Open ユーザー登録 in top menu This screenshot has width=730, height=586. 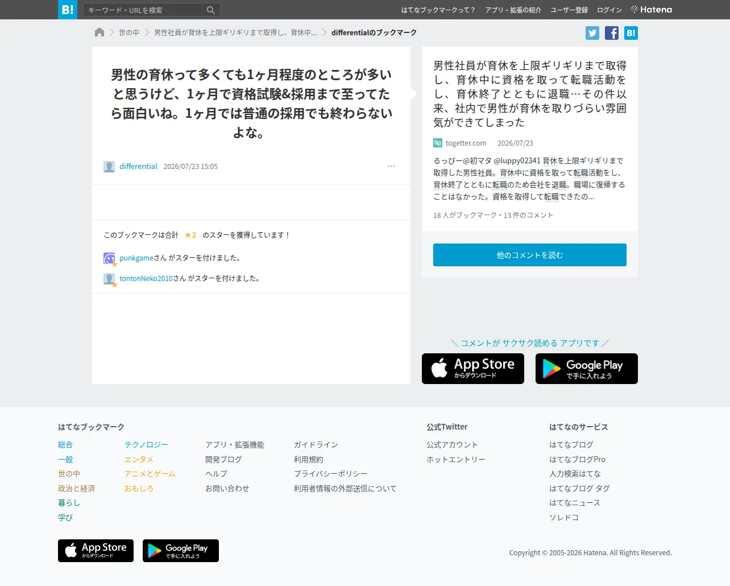point(569,10)
